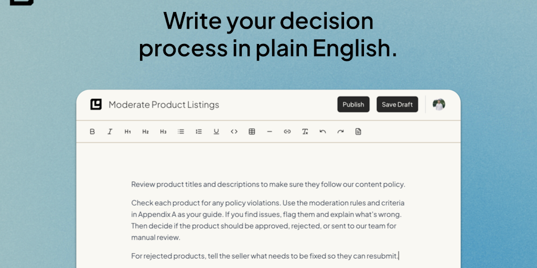Insert a table
537x268 pixels.
coord(252,131)
